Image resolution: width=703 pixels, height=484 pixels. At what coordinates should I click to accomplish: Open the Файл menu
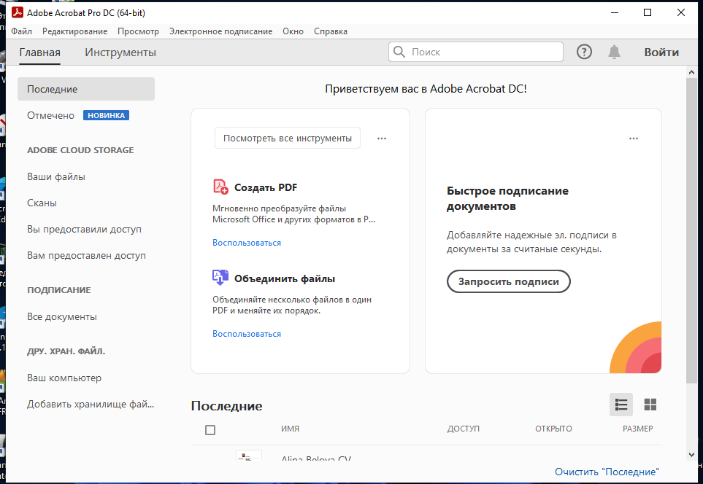(x=21, y=31)
